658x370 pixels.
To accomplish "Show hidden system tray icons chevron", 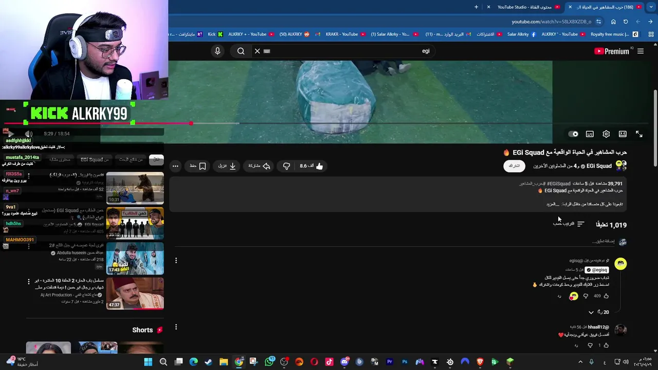I will coord(580,362).
